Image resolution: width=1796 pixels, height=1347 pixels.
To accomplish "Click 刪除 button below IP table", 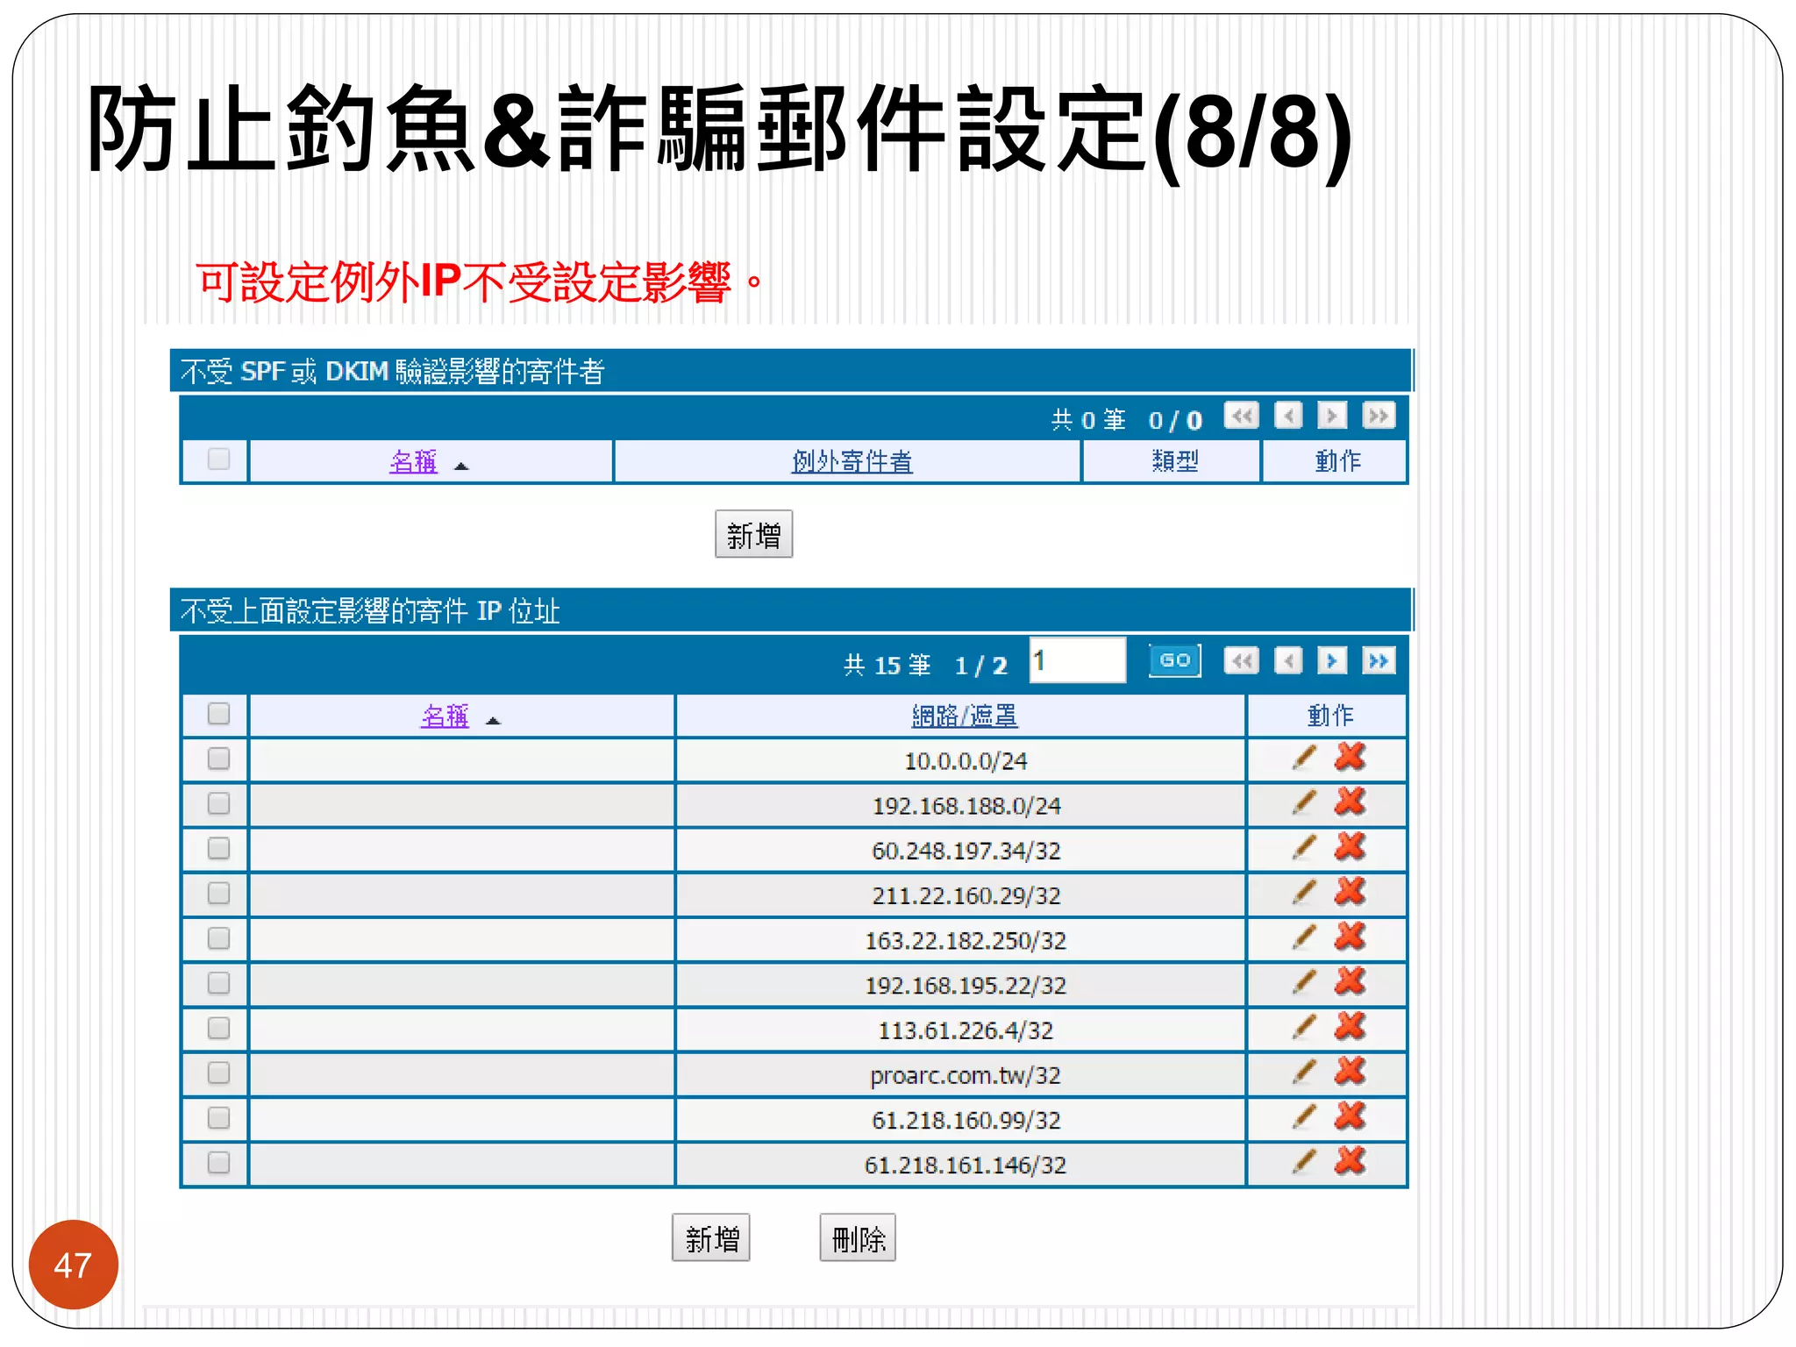I will coord(858,1237).
